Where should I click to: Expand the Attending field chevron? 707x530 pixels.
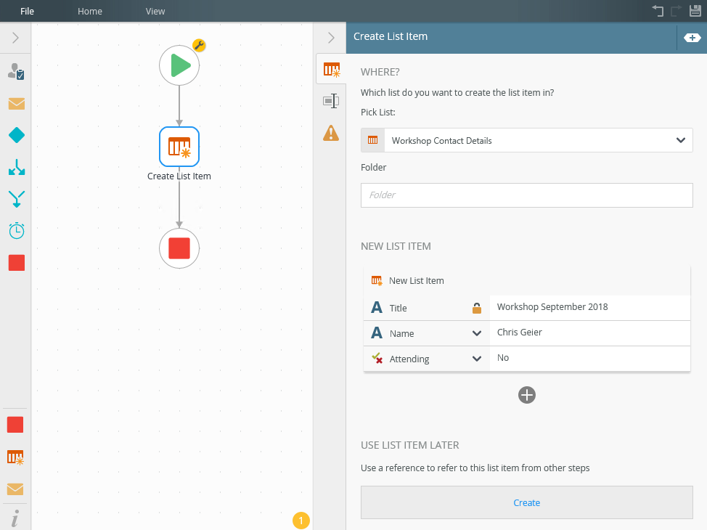pos(477,359)
